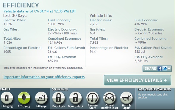Image resolution: width=175 pixels, height=110 pixels.
Task: Click the Last 30 Days Combined Economy header
Action: [x=64, y=39]
